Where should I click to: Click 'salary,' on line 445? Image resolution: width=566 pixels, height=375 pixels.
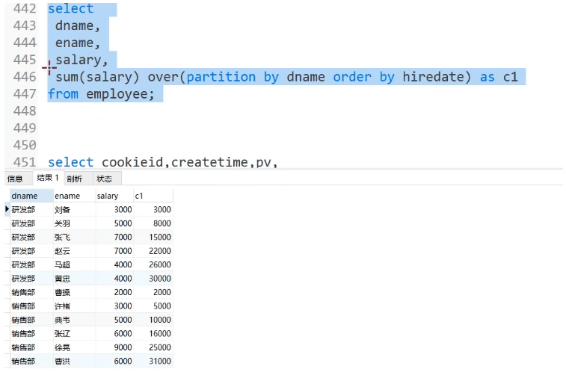coord(81,60)
